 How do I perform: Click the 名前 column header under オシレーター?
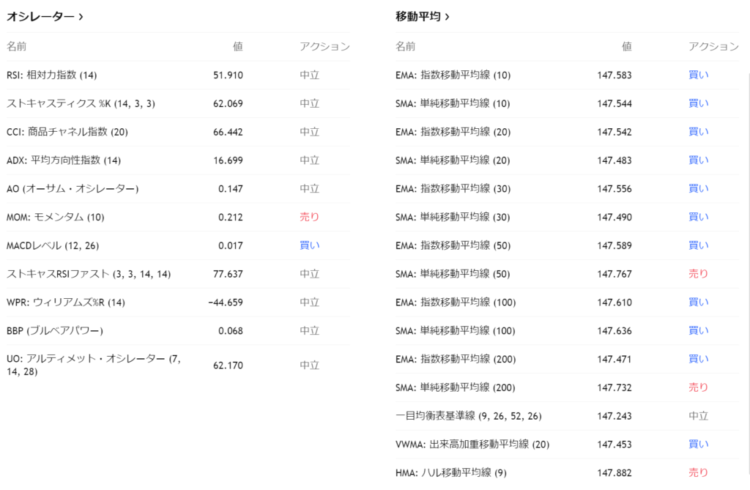tap(17, 46)
